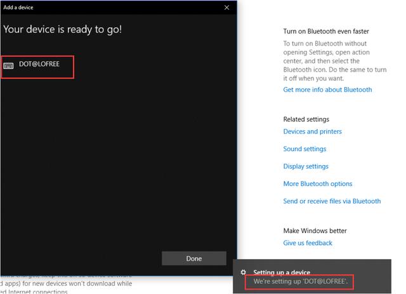The image size is (406, 294).
Task: Click the Turn on Bluetooth even faster heading
Action: (x=325, y=31)
